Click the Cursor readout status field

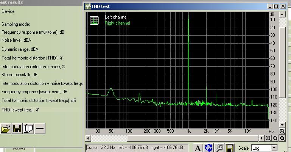coord(137,148)
